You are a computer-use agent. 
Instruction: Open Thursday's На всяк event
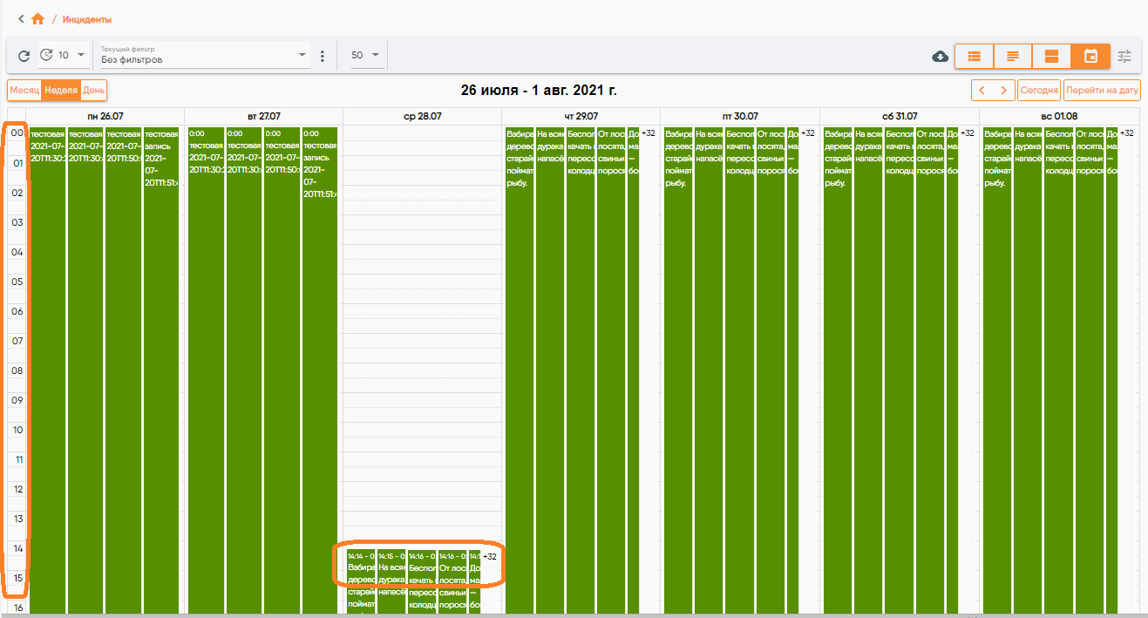click(x=550, y=370)
